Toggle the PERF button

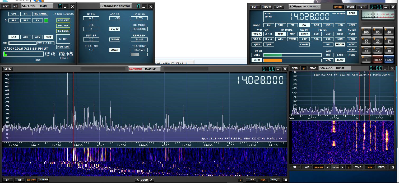click(x=49, y=37)
